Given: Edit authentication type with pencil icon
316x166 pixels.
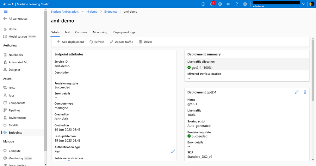Looking at the screenshot, I should (x=173, y=151).
